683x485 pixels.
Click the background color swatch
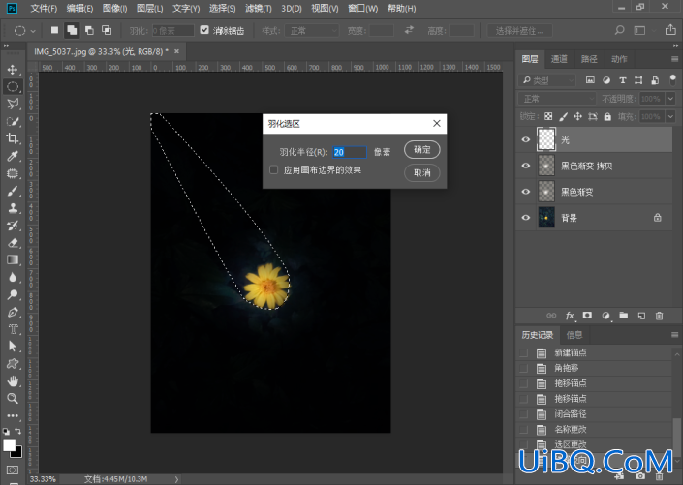[18, 454]
